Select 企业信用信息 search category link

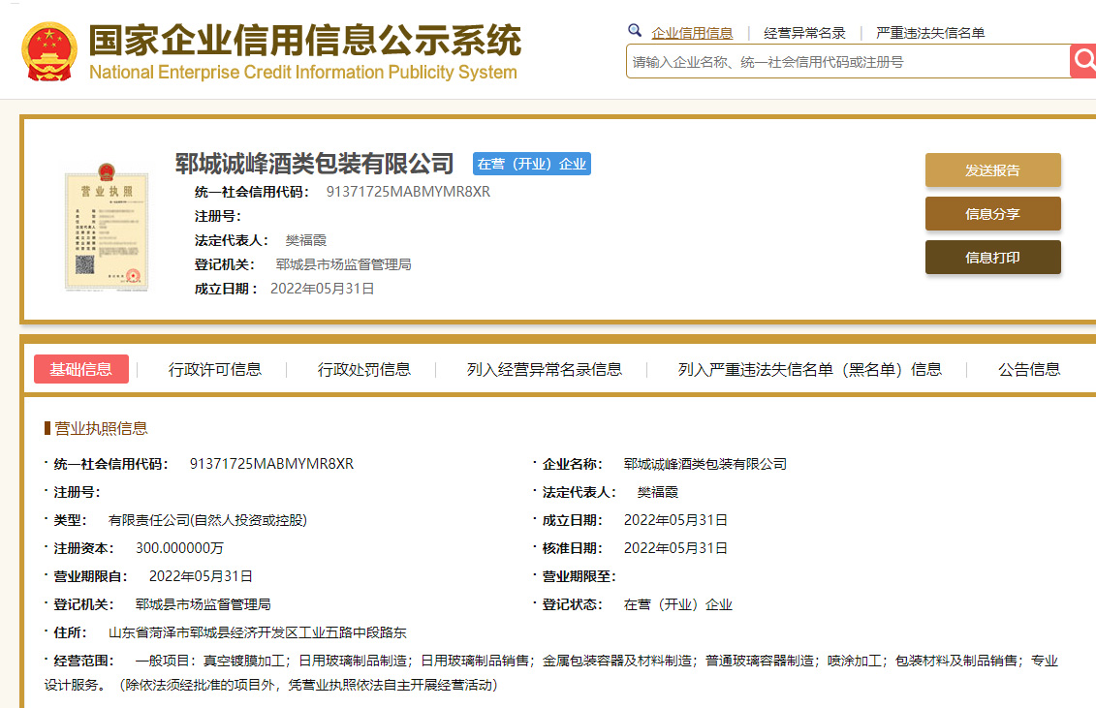point(692,33)
